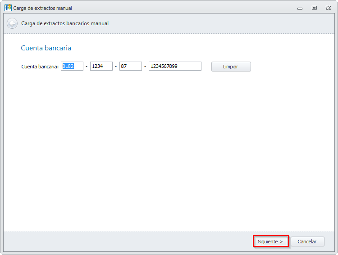Click the 'Cuenta bancaria' blue heading
The image size is (338, 255).
[46, 48]
